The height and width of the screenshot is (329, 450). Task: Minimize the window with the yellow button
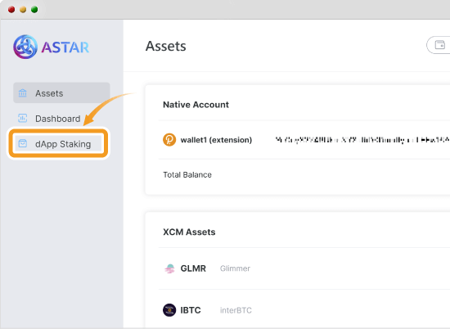[x=23, y=10]
